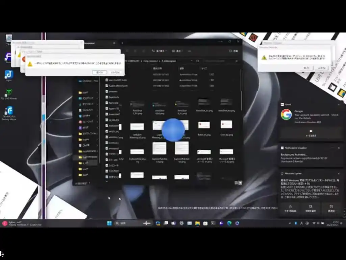Open Settings gear from the taskbar
The height and width of the screenshot is (260, 346).
(x=181, y=223)
